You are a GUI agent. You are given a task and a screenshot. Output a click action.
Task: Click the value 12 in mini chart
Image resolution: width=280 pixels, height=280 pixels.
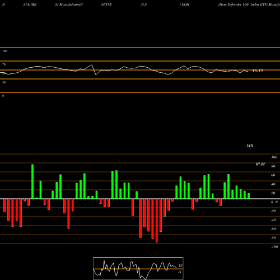[180, 265]
